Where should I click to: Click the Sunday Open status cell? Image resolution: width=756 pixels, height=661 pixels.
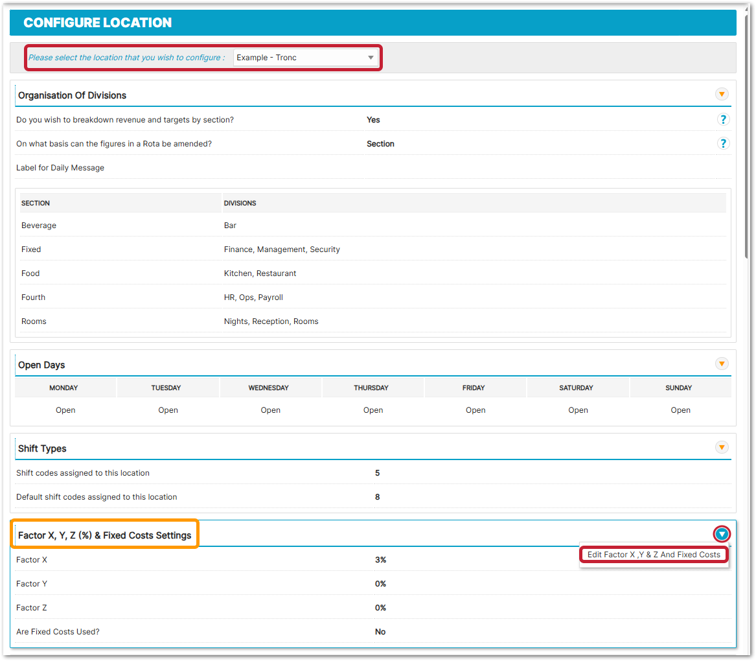[x=680, y=410]
